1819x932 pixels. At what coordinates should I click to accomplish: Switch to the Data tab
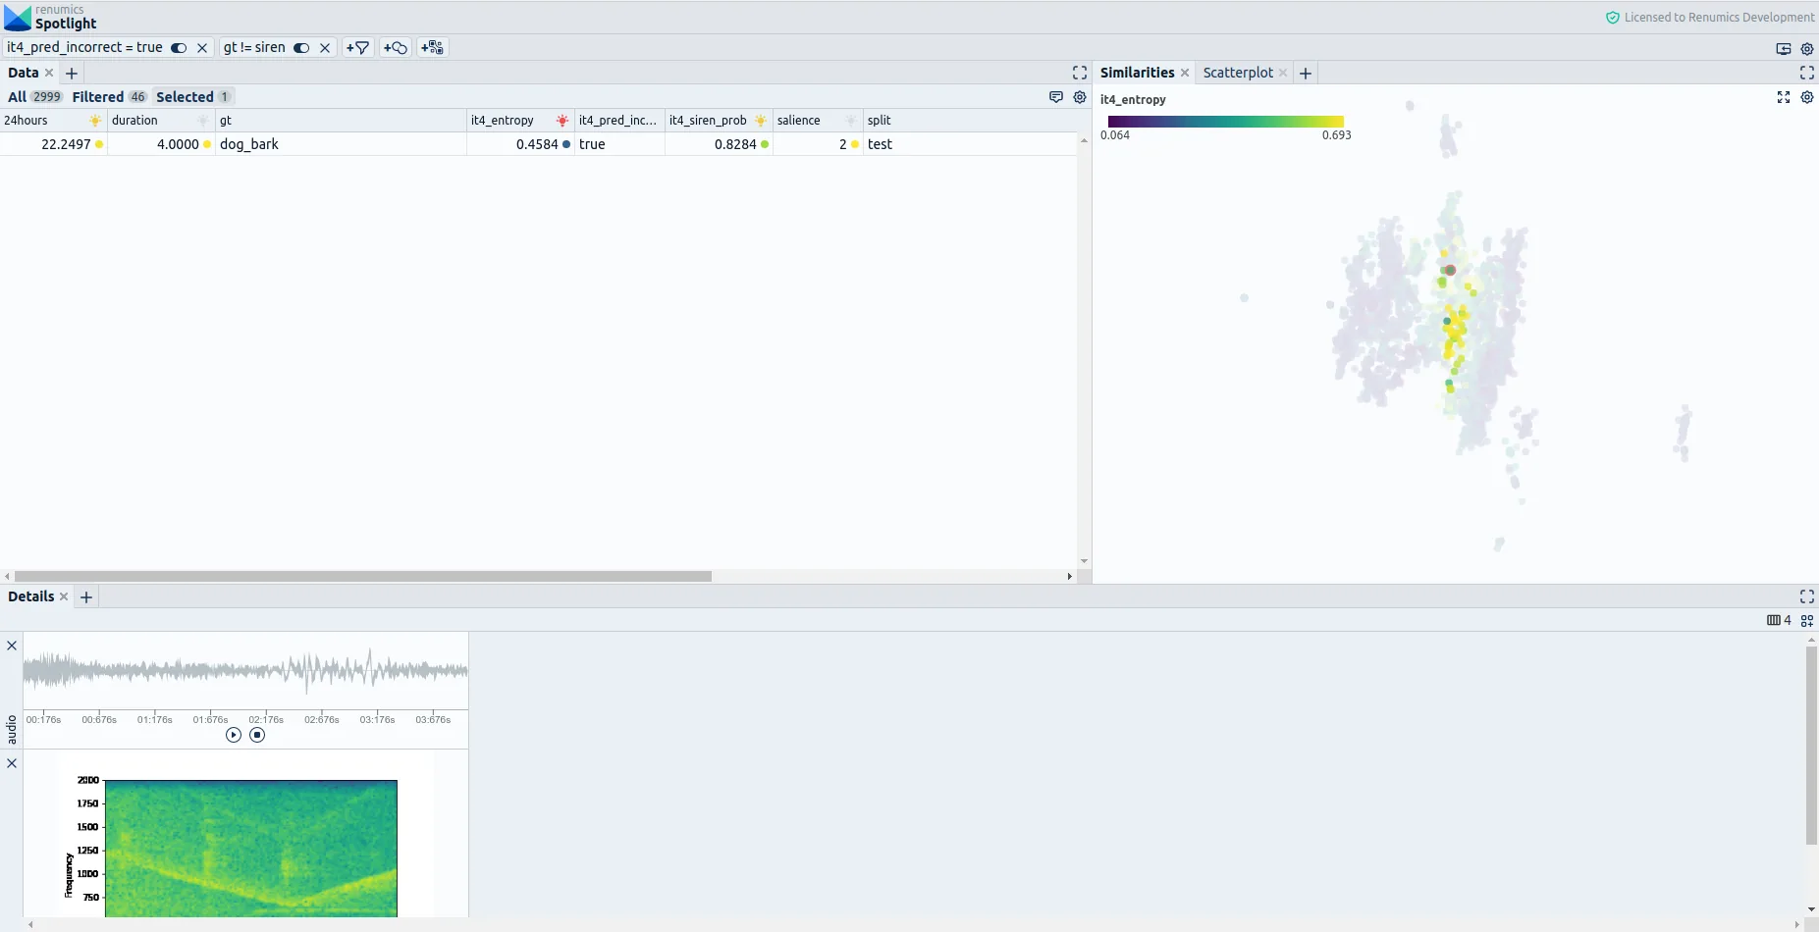click(23, 73)
